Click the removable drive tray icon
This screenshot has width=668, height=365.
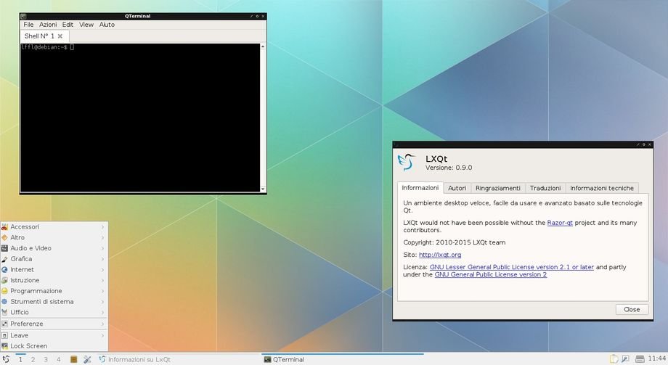640,358
